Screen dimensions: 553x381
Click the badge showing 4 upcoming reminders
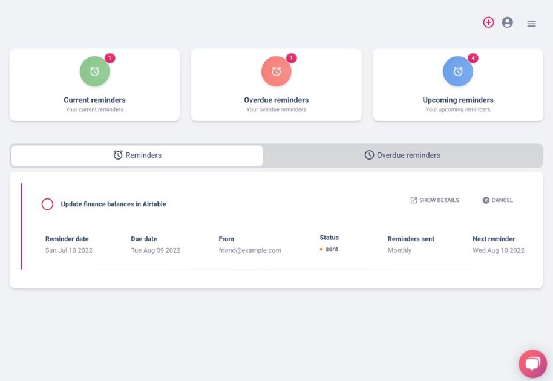[473, 57]
